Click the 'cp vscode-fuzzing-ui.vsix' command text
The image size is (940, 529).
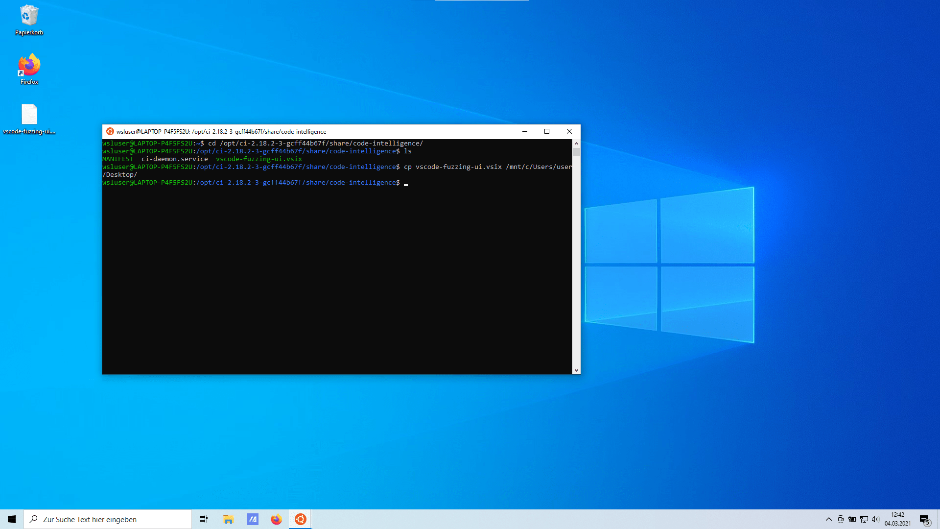[x=453, y=167]
